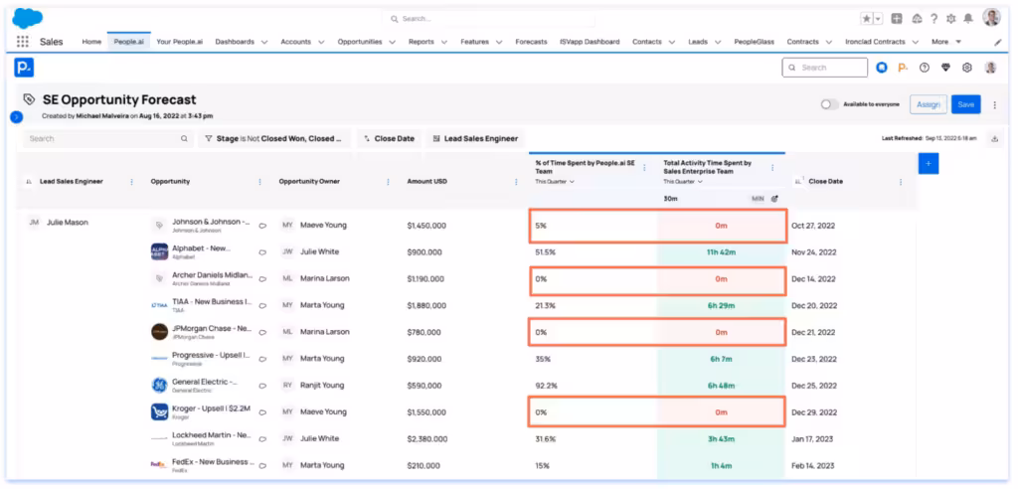Toggle Available to everyone switch
Screen dimensions: 1018x489
[830, 104]
